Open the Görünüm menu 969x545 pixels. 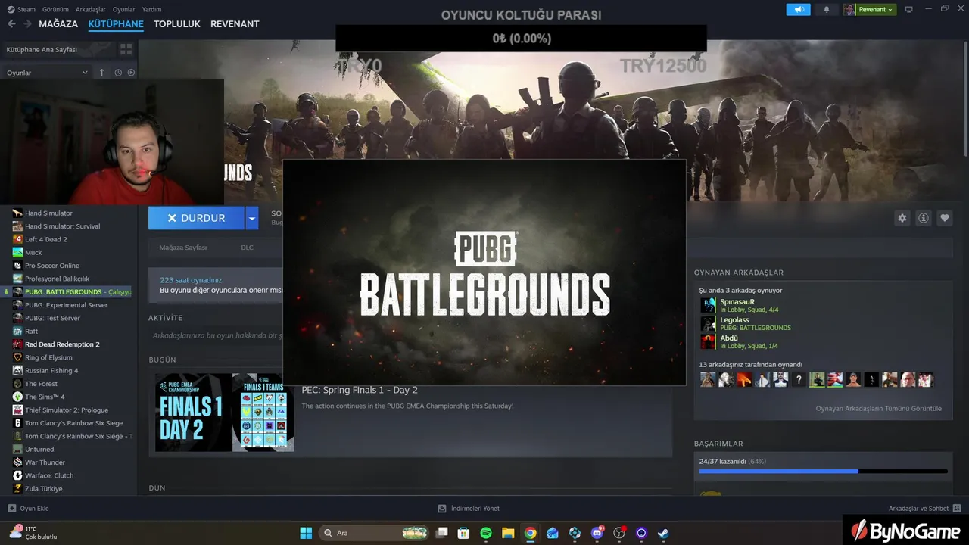[x=55, y=9]
